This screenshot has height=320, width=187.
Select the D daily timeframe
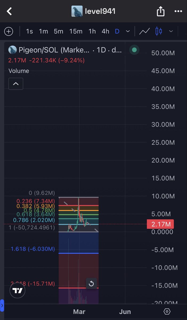click(117, 31)
